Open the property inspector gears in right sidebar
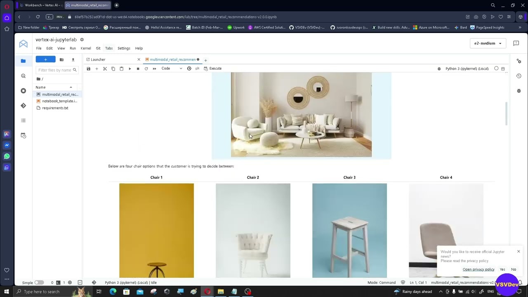This screenshot has width=528, height=297. point(519,61)
